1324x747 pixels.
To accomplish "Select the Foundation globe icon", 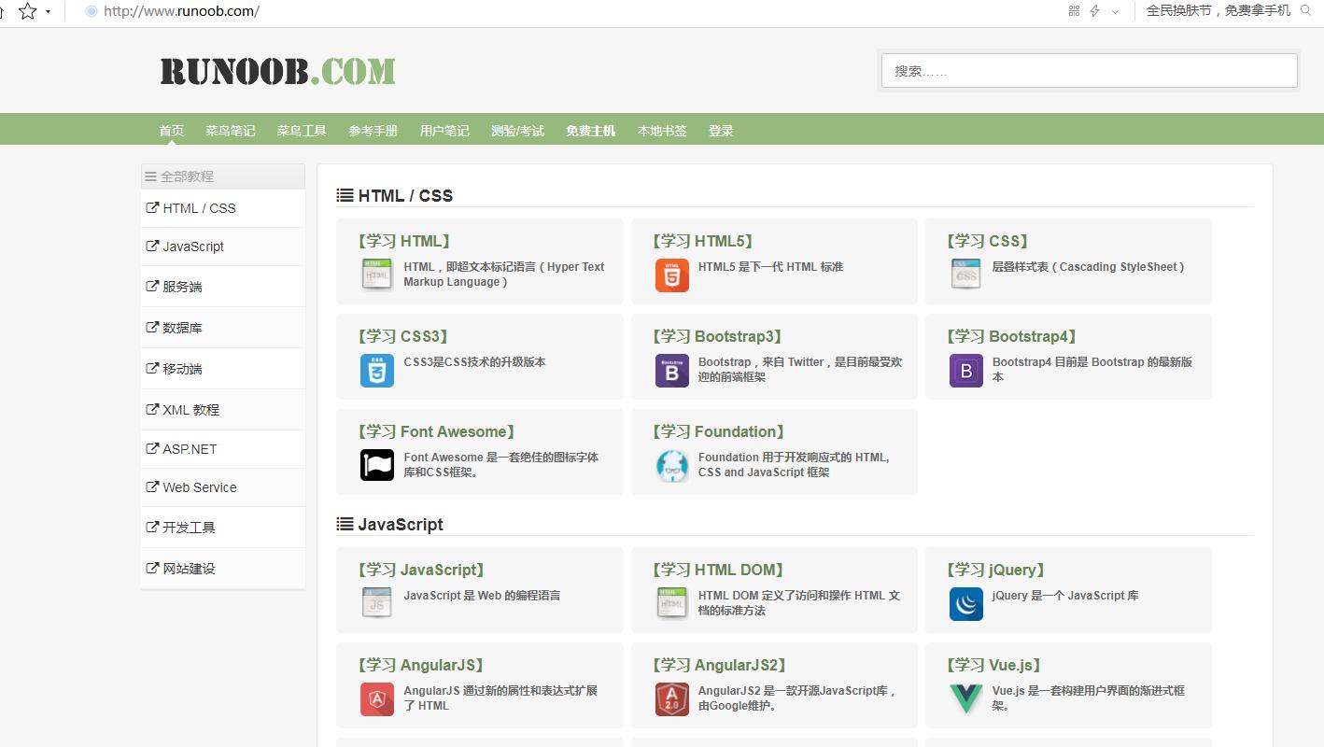I will [672, 465].
